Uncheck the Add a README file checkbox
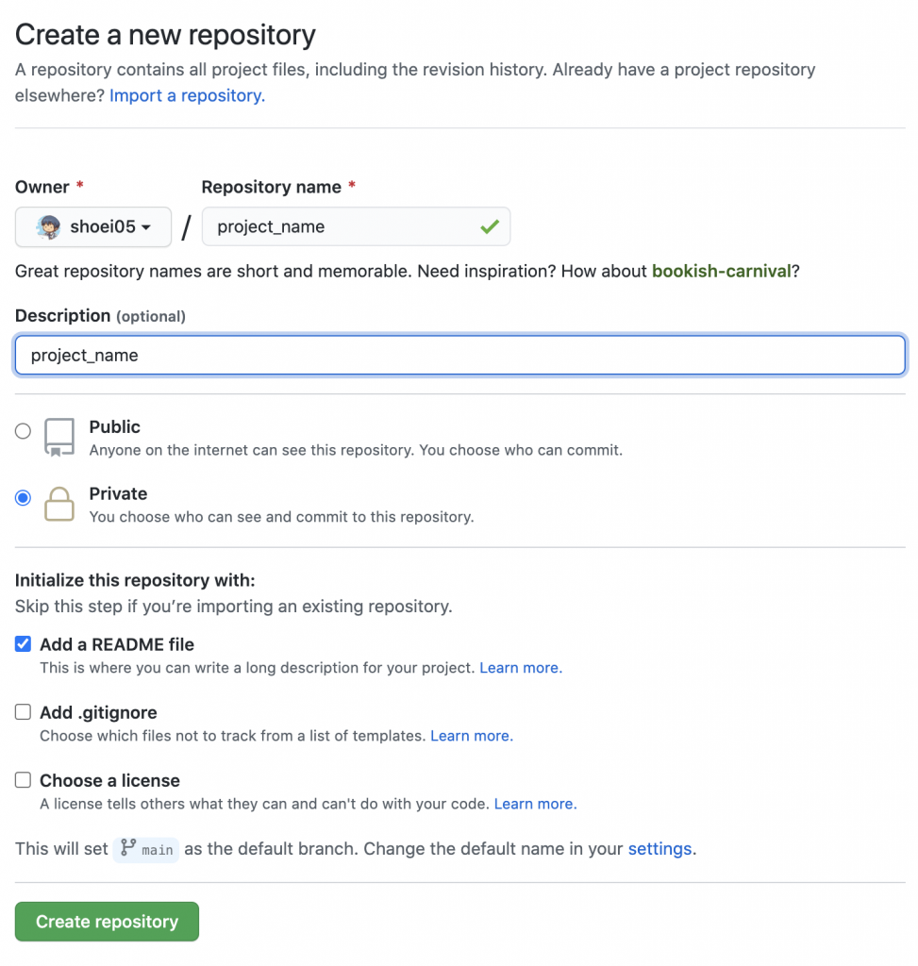 (x=23, y=644)
